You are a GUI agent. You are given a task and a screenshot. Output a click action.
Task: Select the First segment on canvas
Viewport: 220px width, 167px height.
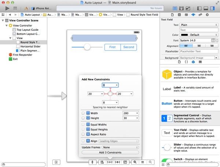click(113, 47)
